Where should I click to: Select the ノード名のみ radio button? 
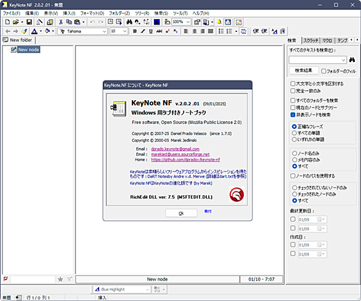294,153
